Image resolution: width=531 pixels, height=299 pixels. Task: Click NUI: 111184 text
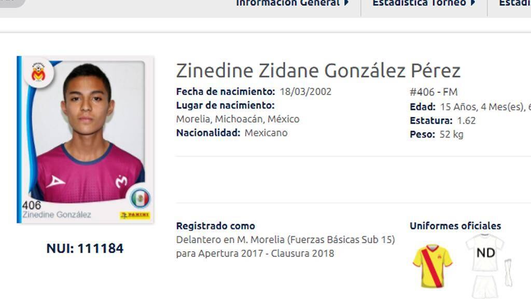85,248
